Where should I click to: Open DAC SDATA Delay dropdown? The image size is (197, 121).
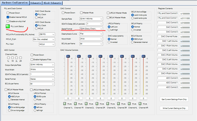[95, 24]
